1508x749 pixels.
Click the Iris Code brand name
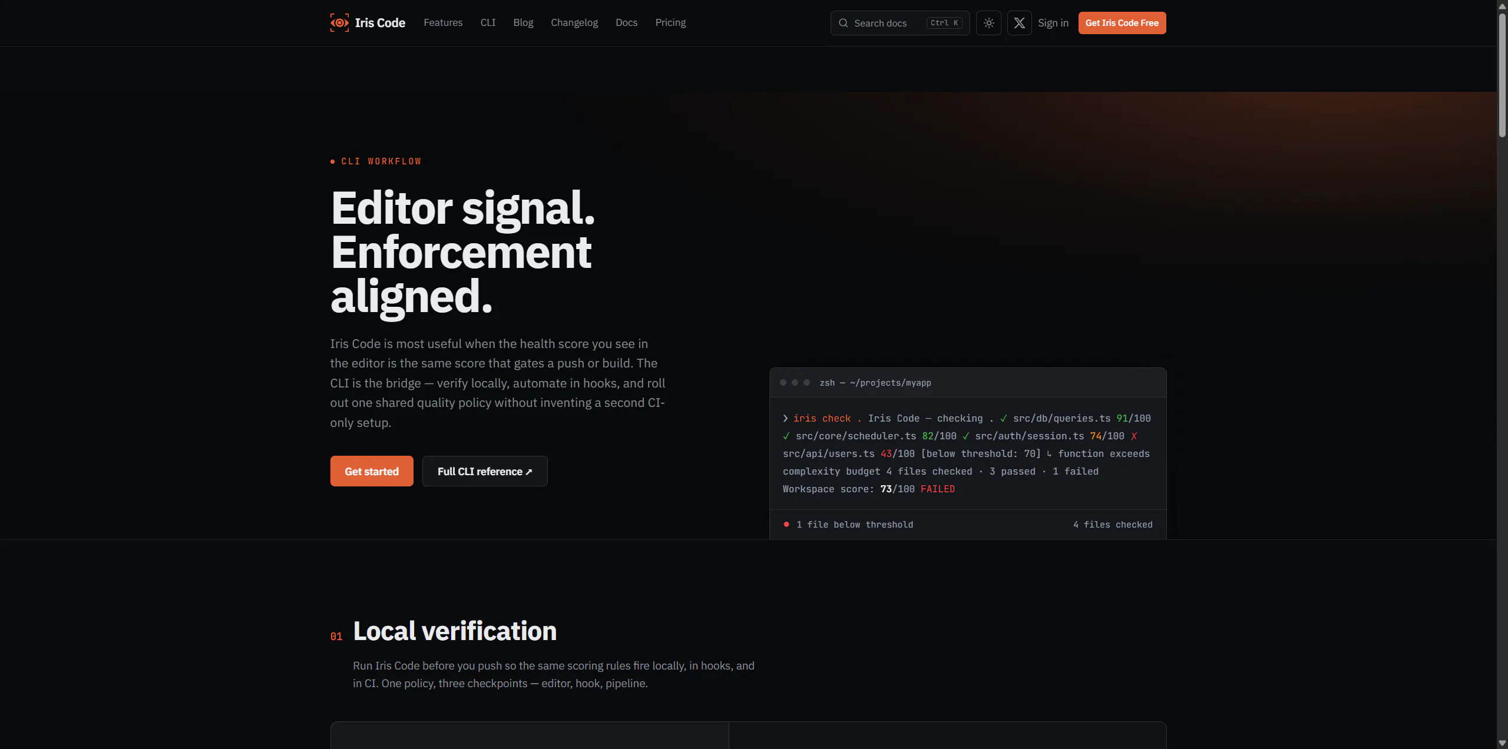point(380,23)
